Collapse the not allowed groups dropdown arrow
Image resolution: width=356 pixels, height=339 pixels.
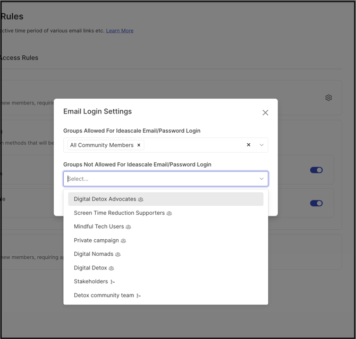pos(261,179)
